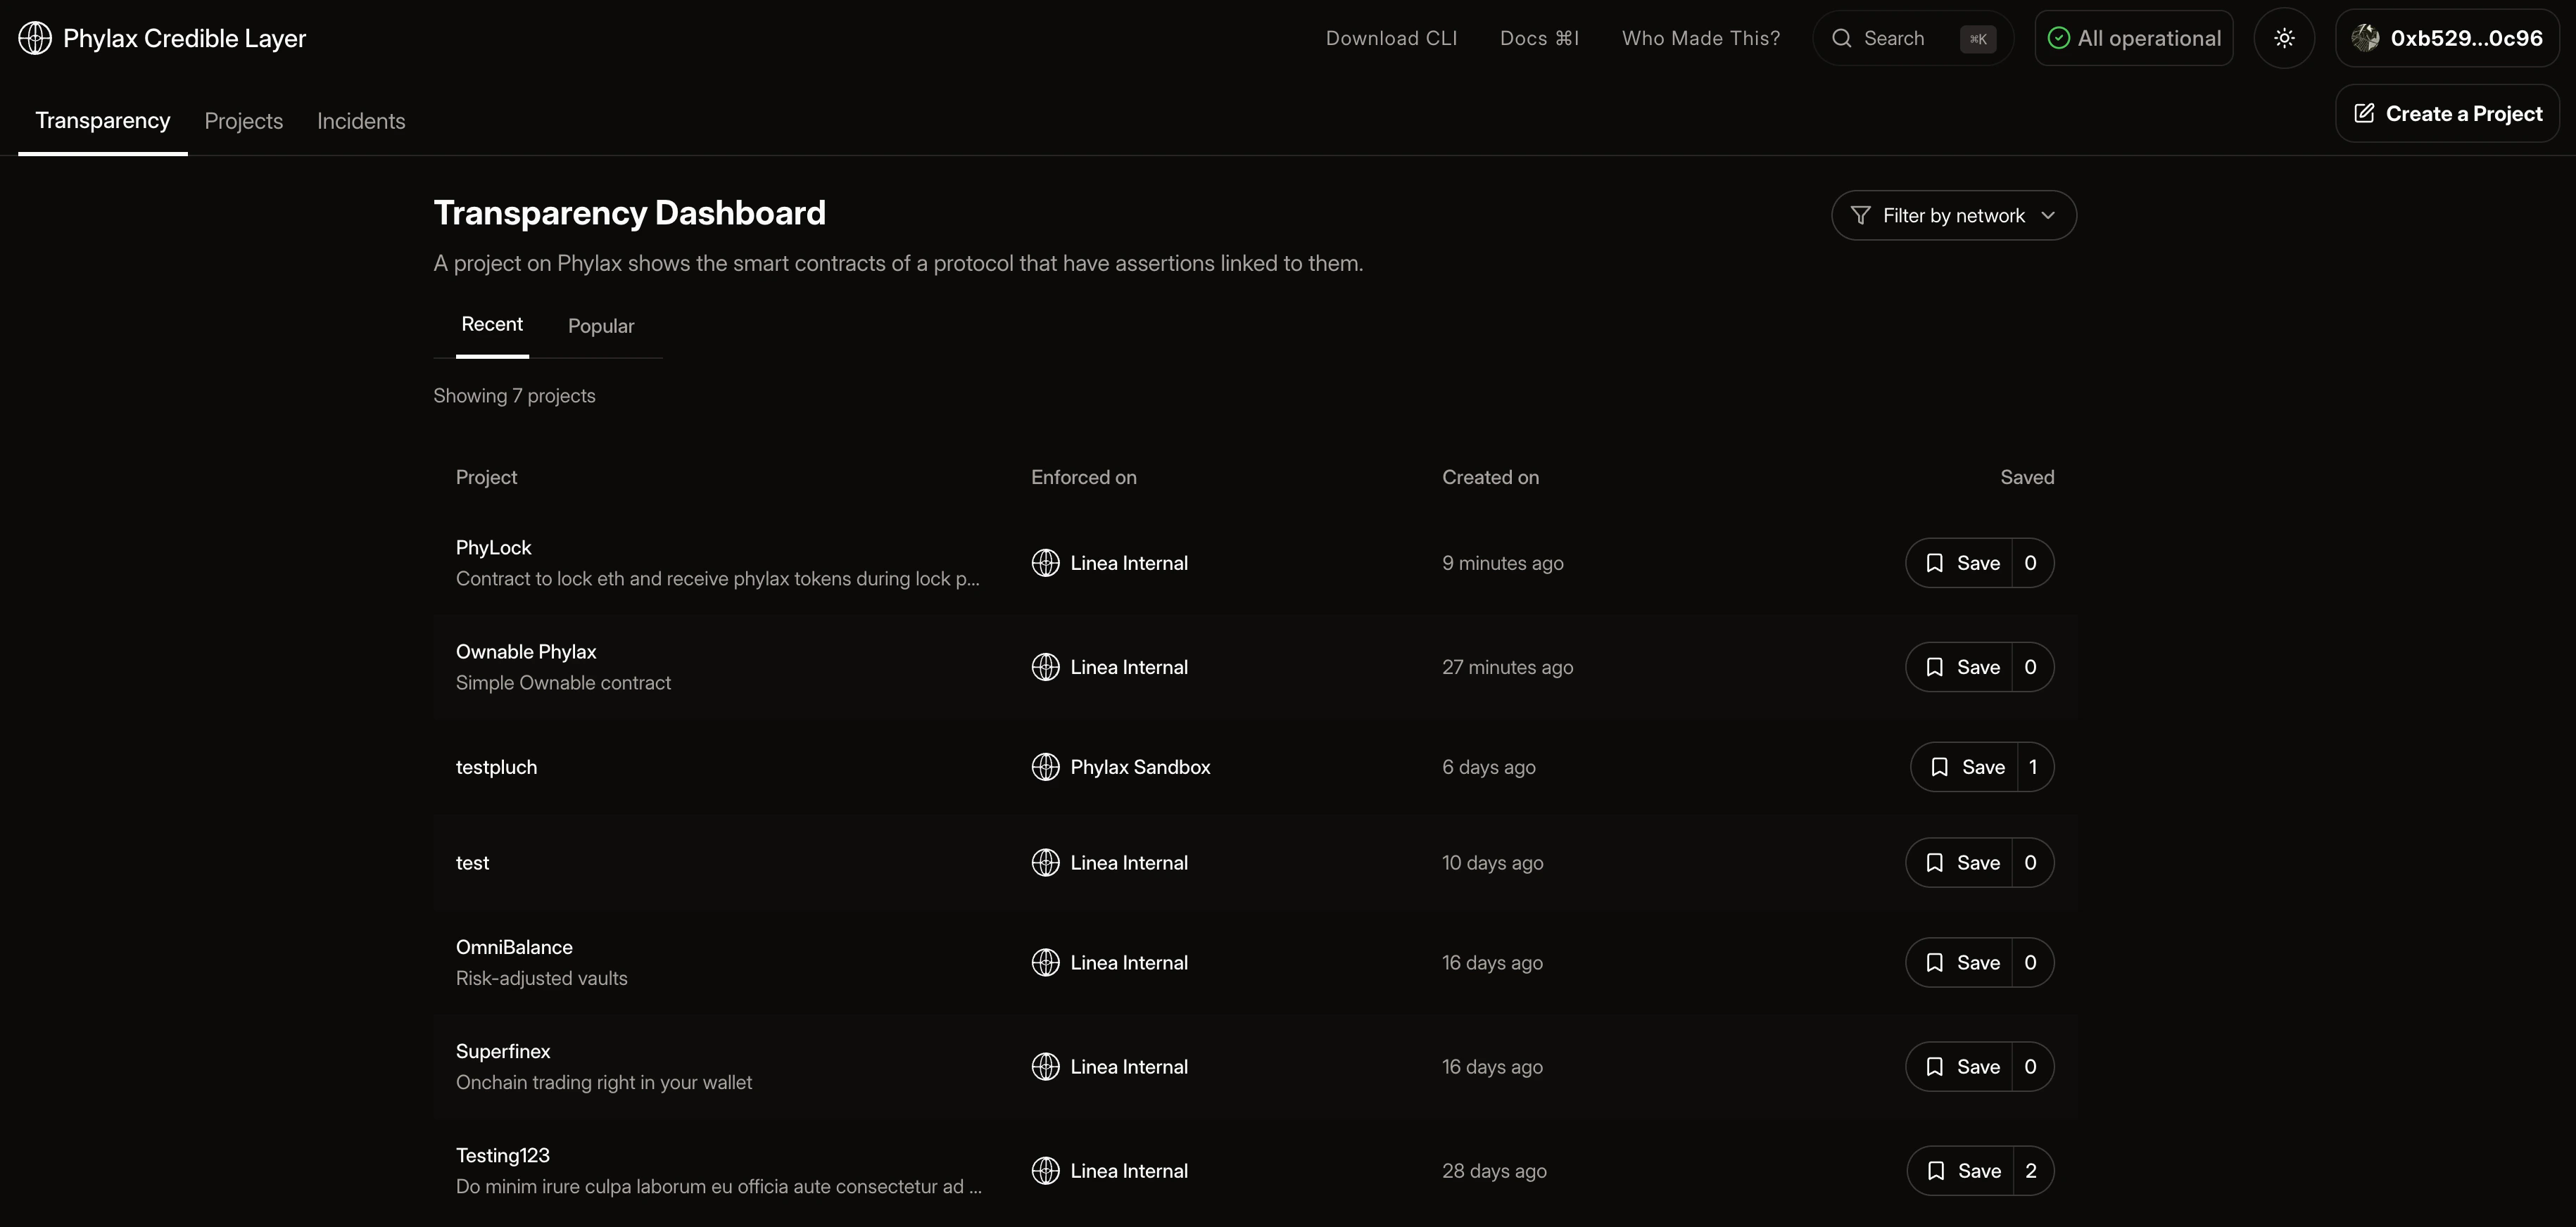2576x1227 pixels.
Task: Open the Who Made This? link
Action: click(1700, 38)
